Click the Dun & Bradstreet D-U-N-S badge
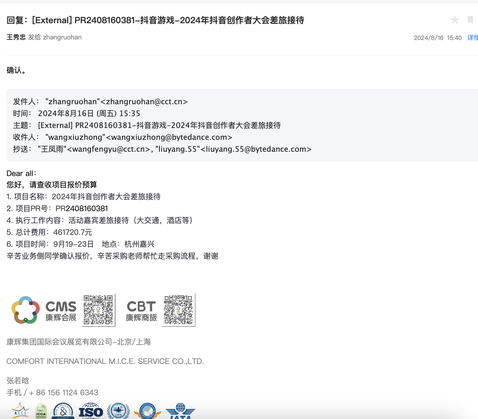 (63, 411)
